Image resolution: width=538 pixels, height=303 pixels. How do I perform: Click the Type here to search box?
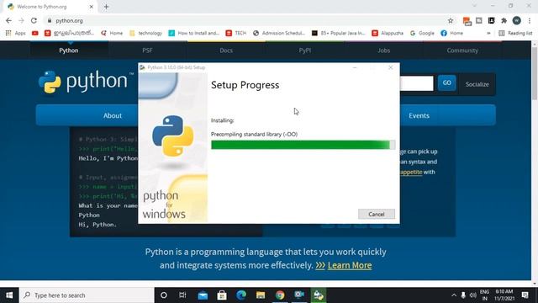click(x=87, y=295)
